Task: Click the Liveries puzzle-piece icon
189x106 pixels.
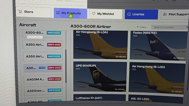Action: tap(129, 14)
